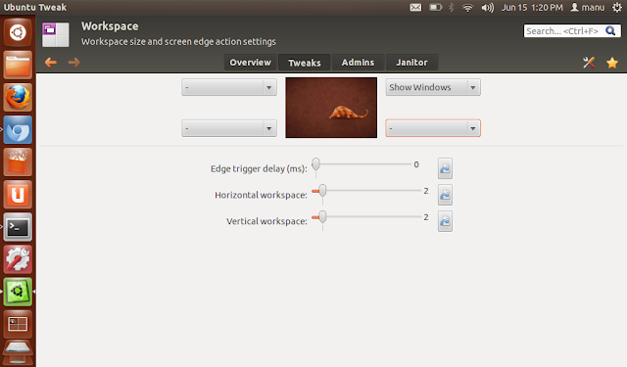Open System Settings wrench-gear icon
The width and height of the screenshot is (627, 367).
tap(18, 259)
